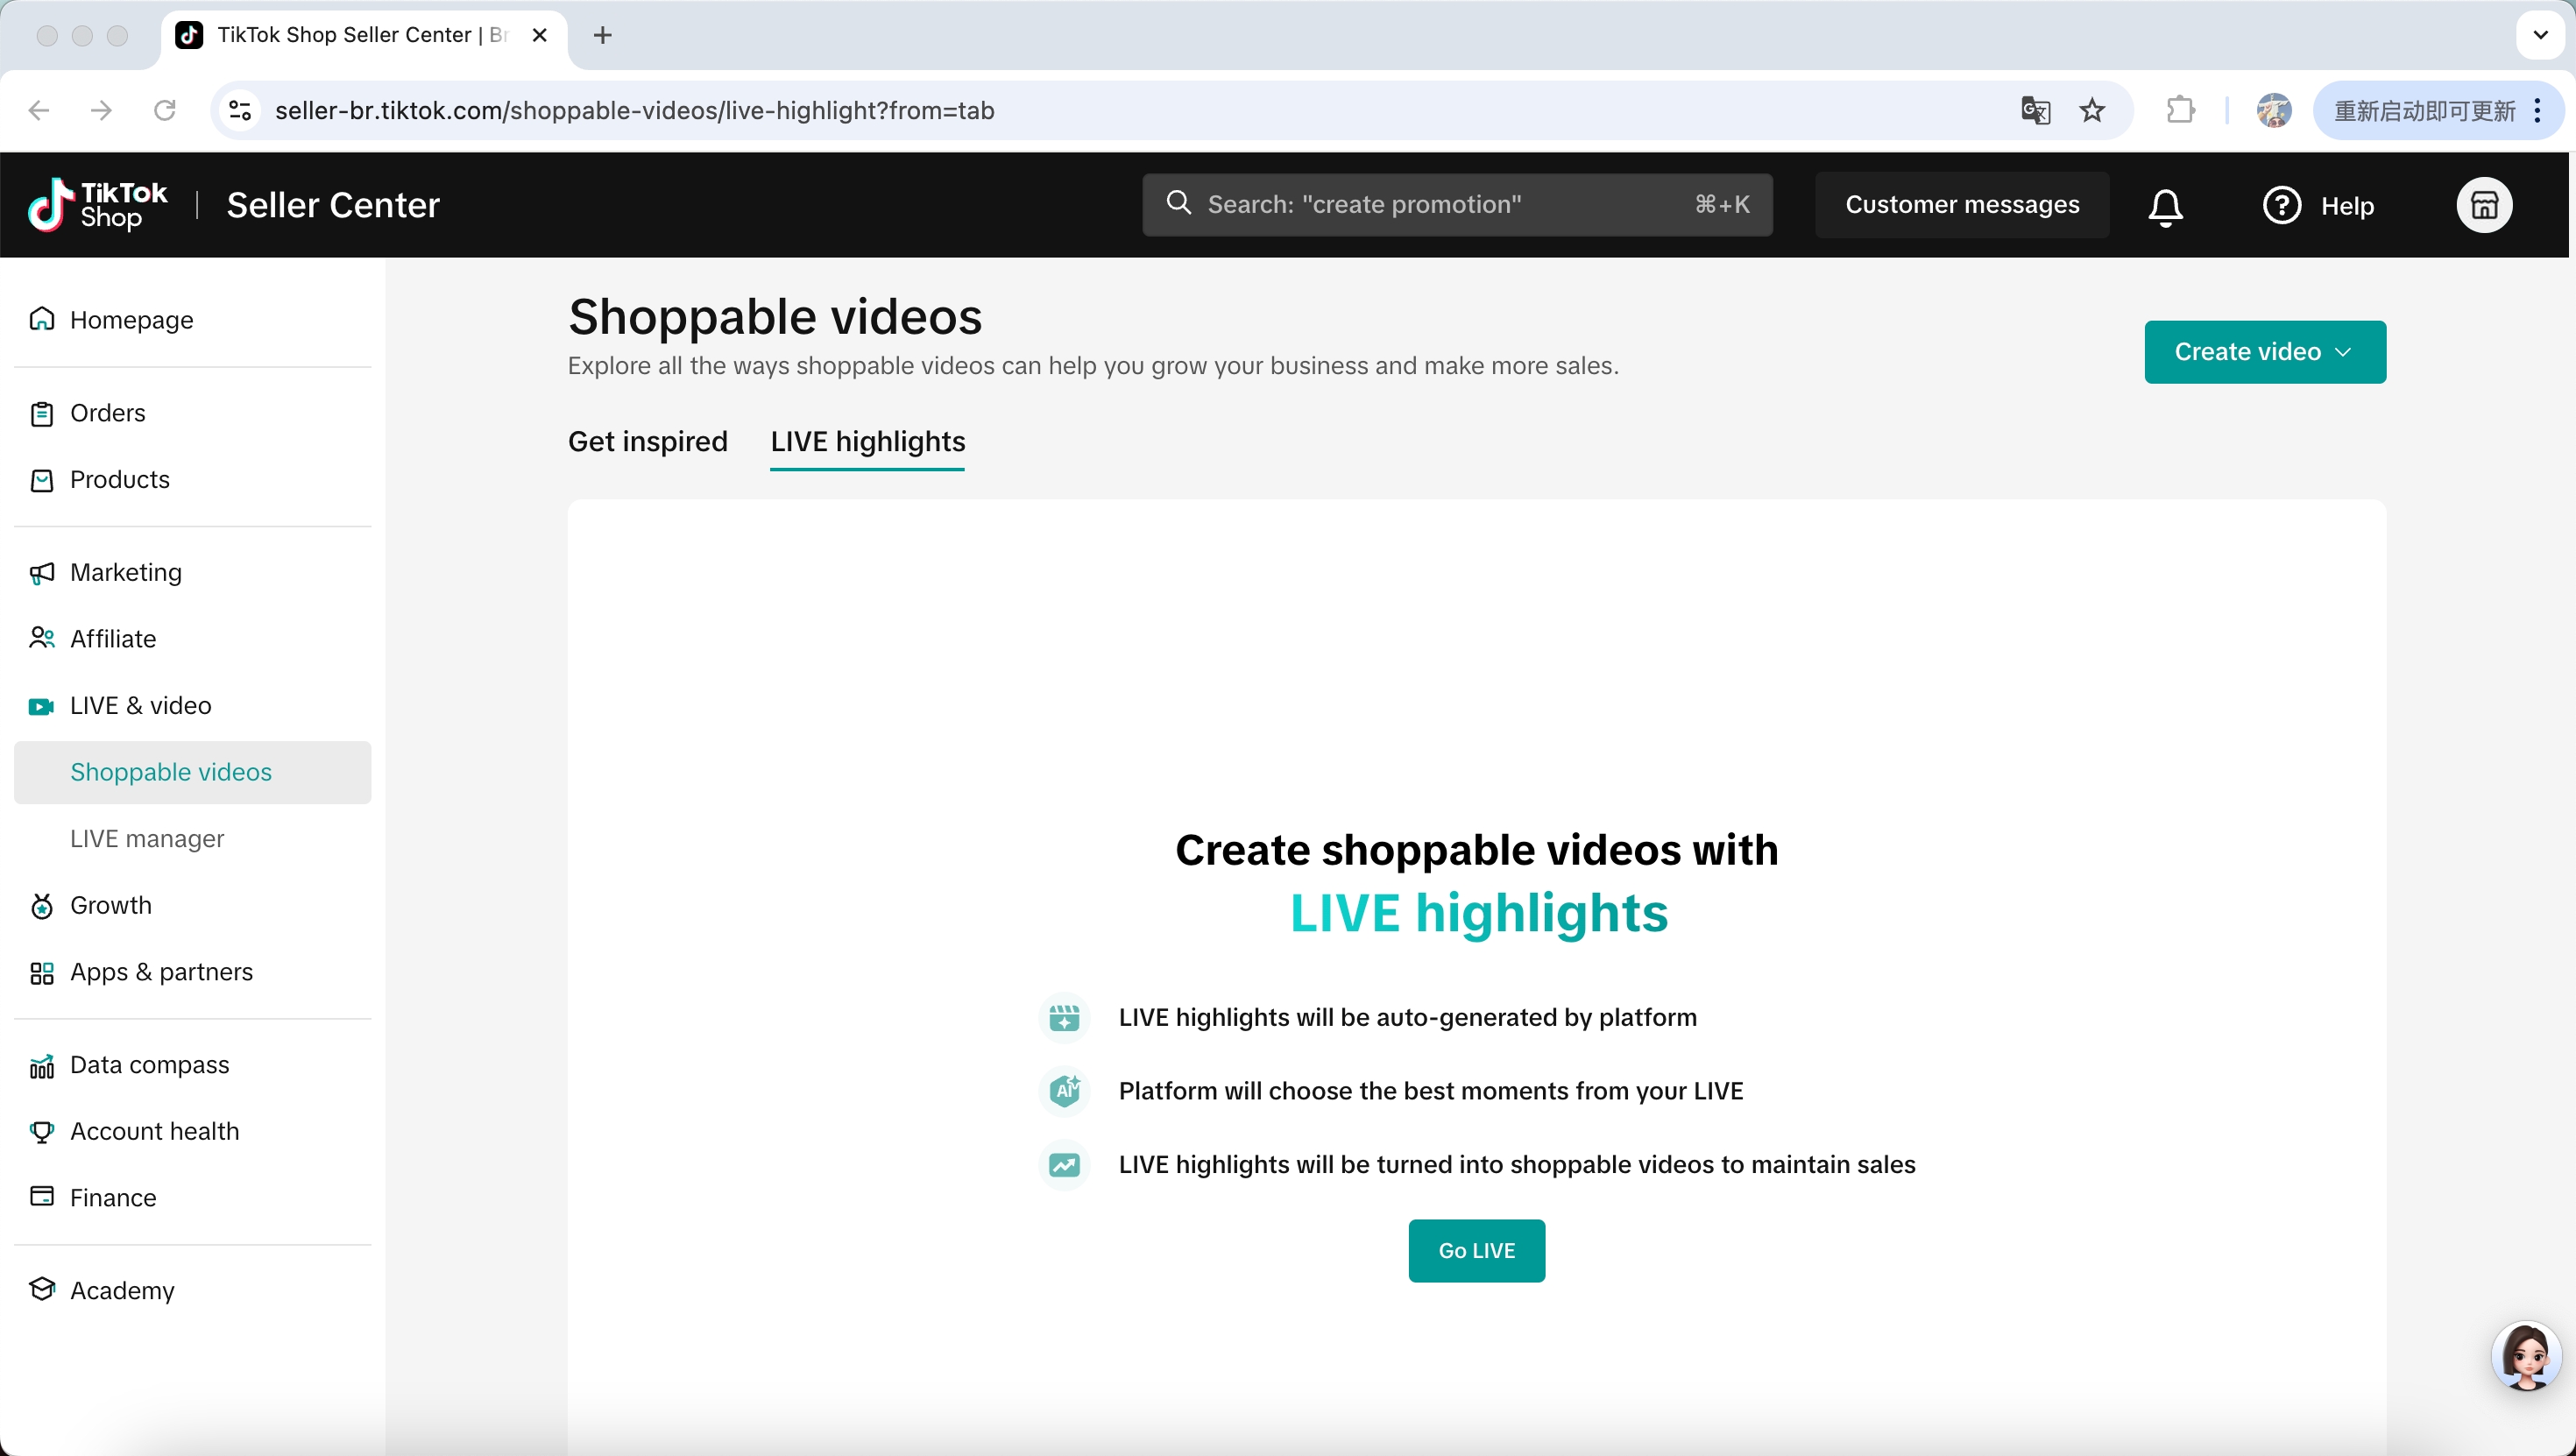
Task: Open the browser extensions puzzle icon
Action: [x=2180, y=110]
